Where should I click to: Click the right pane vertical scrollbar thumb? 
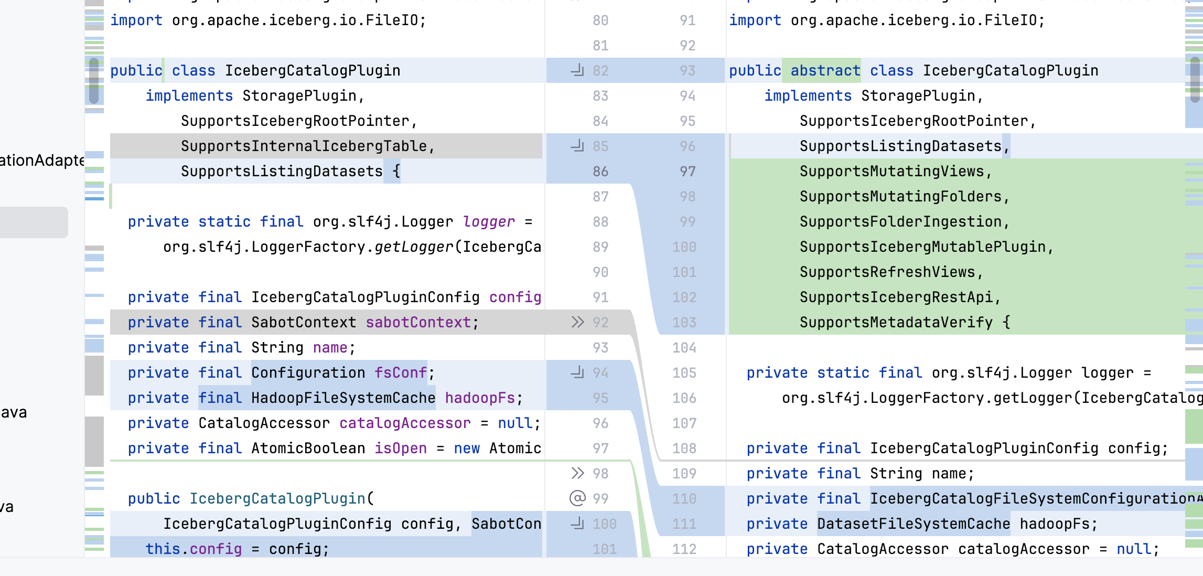click(1195, 79)
